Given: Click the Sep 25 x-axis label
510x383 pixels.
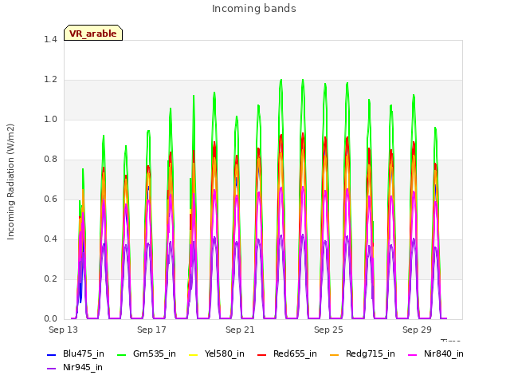Looking at the screenshot, I should pyautogui.click(x=328, y=330).
